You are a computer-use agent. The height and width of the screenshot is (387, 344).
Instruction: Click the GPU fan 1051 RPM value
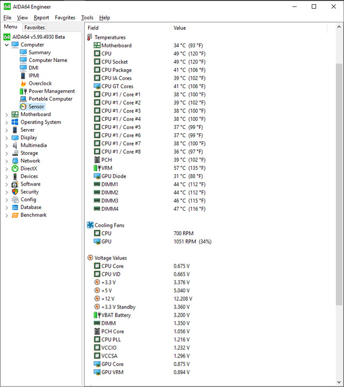pos(192,241)
